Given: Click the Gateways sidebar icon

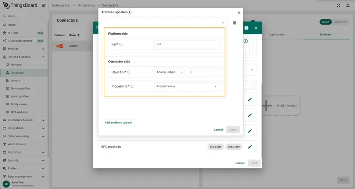Looking at the screenshot, I should 8,73.
